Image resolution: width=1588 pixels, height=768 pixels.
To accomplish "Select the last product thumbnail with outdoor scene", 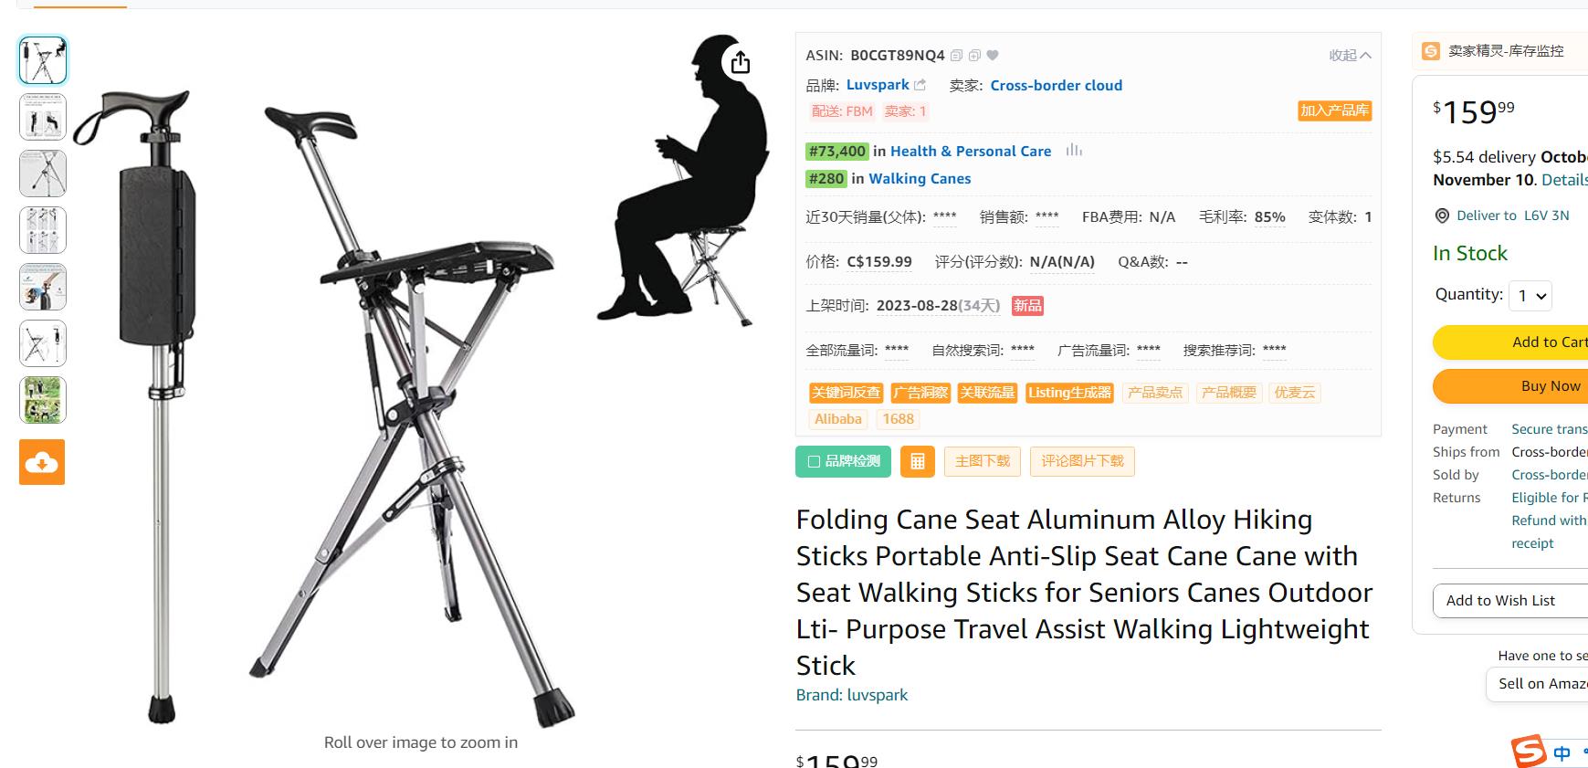I will point(43,400).
